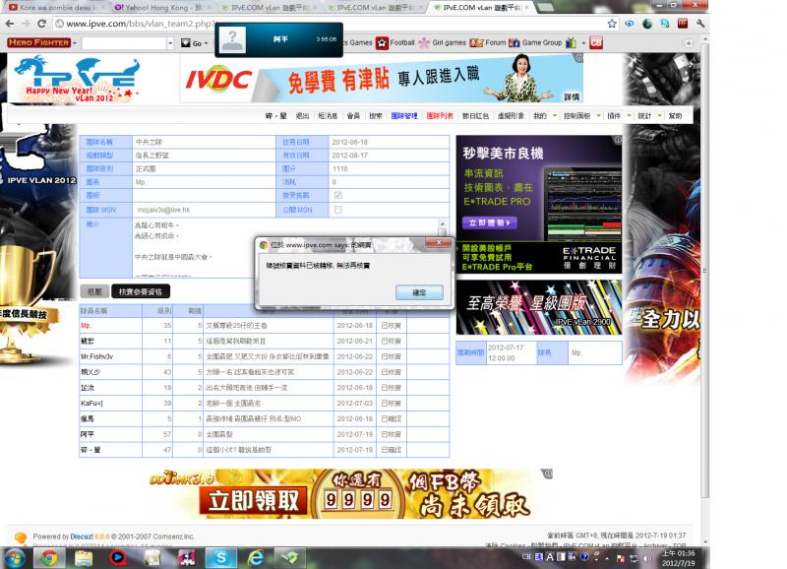Open the Forum shortcut icon in browser toolbar
The height and width of the screenshot is (569, 787).
point(475,42)
